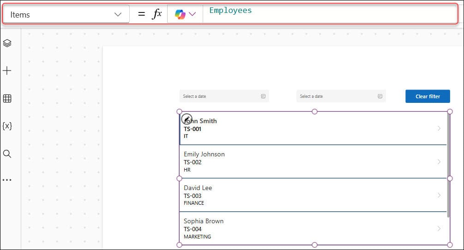The width and height of the screenshot is (464, 250).
Task: Click the TS-003 employee ID
Action: [x=193, y=196]
